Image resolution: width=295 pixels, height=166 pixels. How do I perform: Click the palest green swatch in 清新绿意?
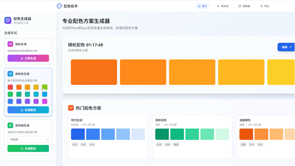[x=222, y=134]
